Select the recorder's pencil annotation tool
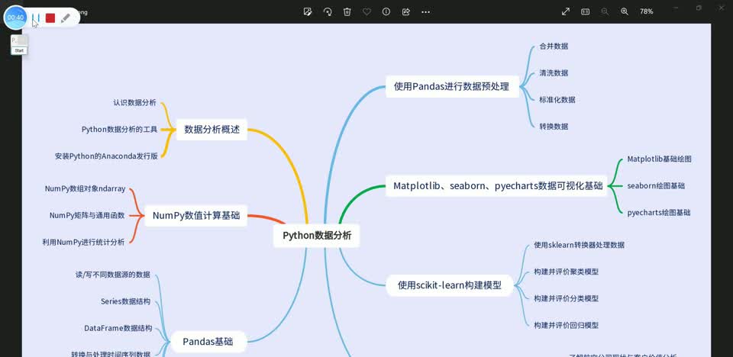Image resolution: width=733 pixels, height=357 pixels. 66,18
